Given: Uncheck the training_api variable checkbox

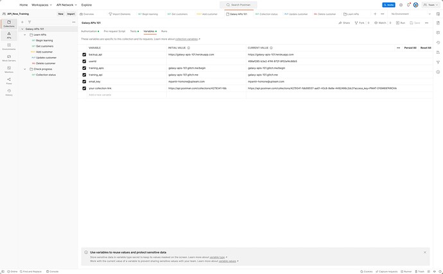Looking at the screenshot, I should [84, 75].
